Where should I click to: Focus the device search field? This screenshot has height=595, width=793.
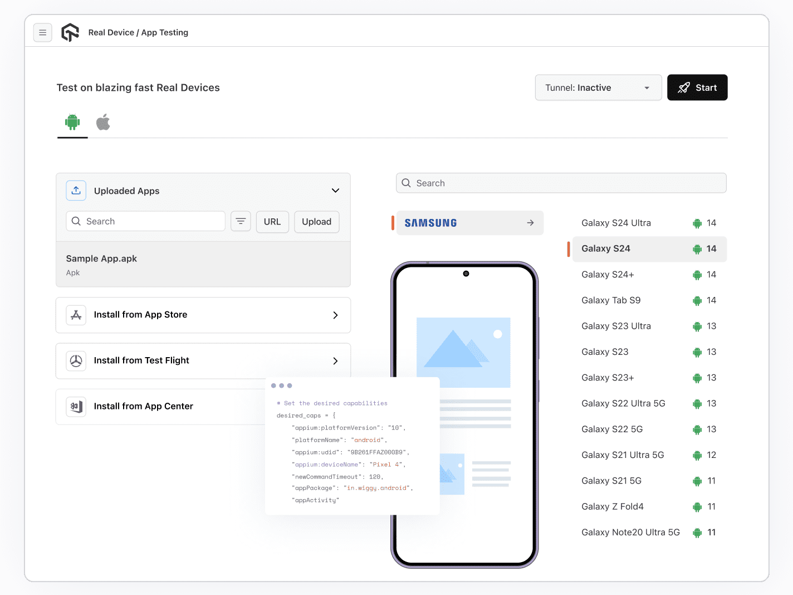coord(561,183)
